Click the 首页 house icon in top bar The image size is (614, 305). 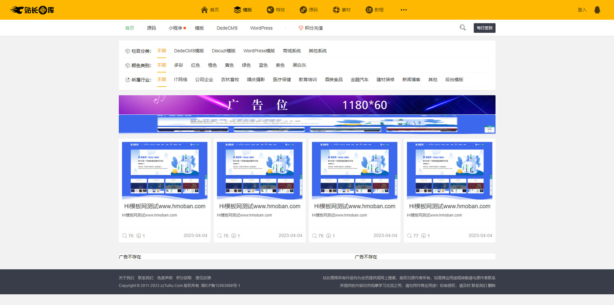[204, 10]
